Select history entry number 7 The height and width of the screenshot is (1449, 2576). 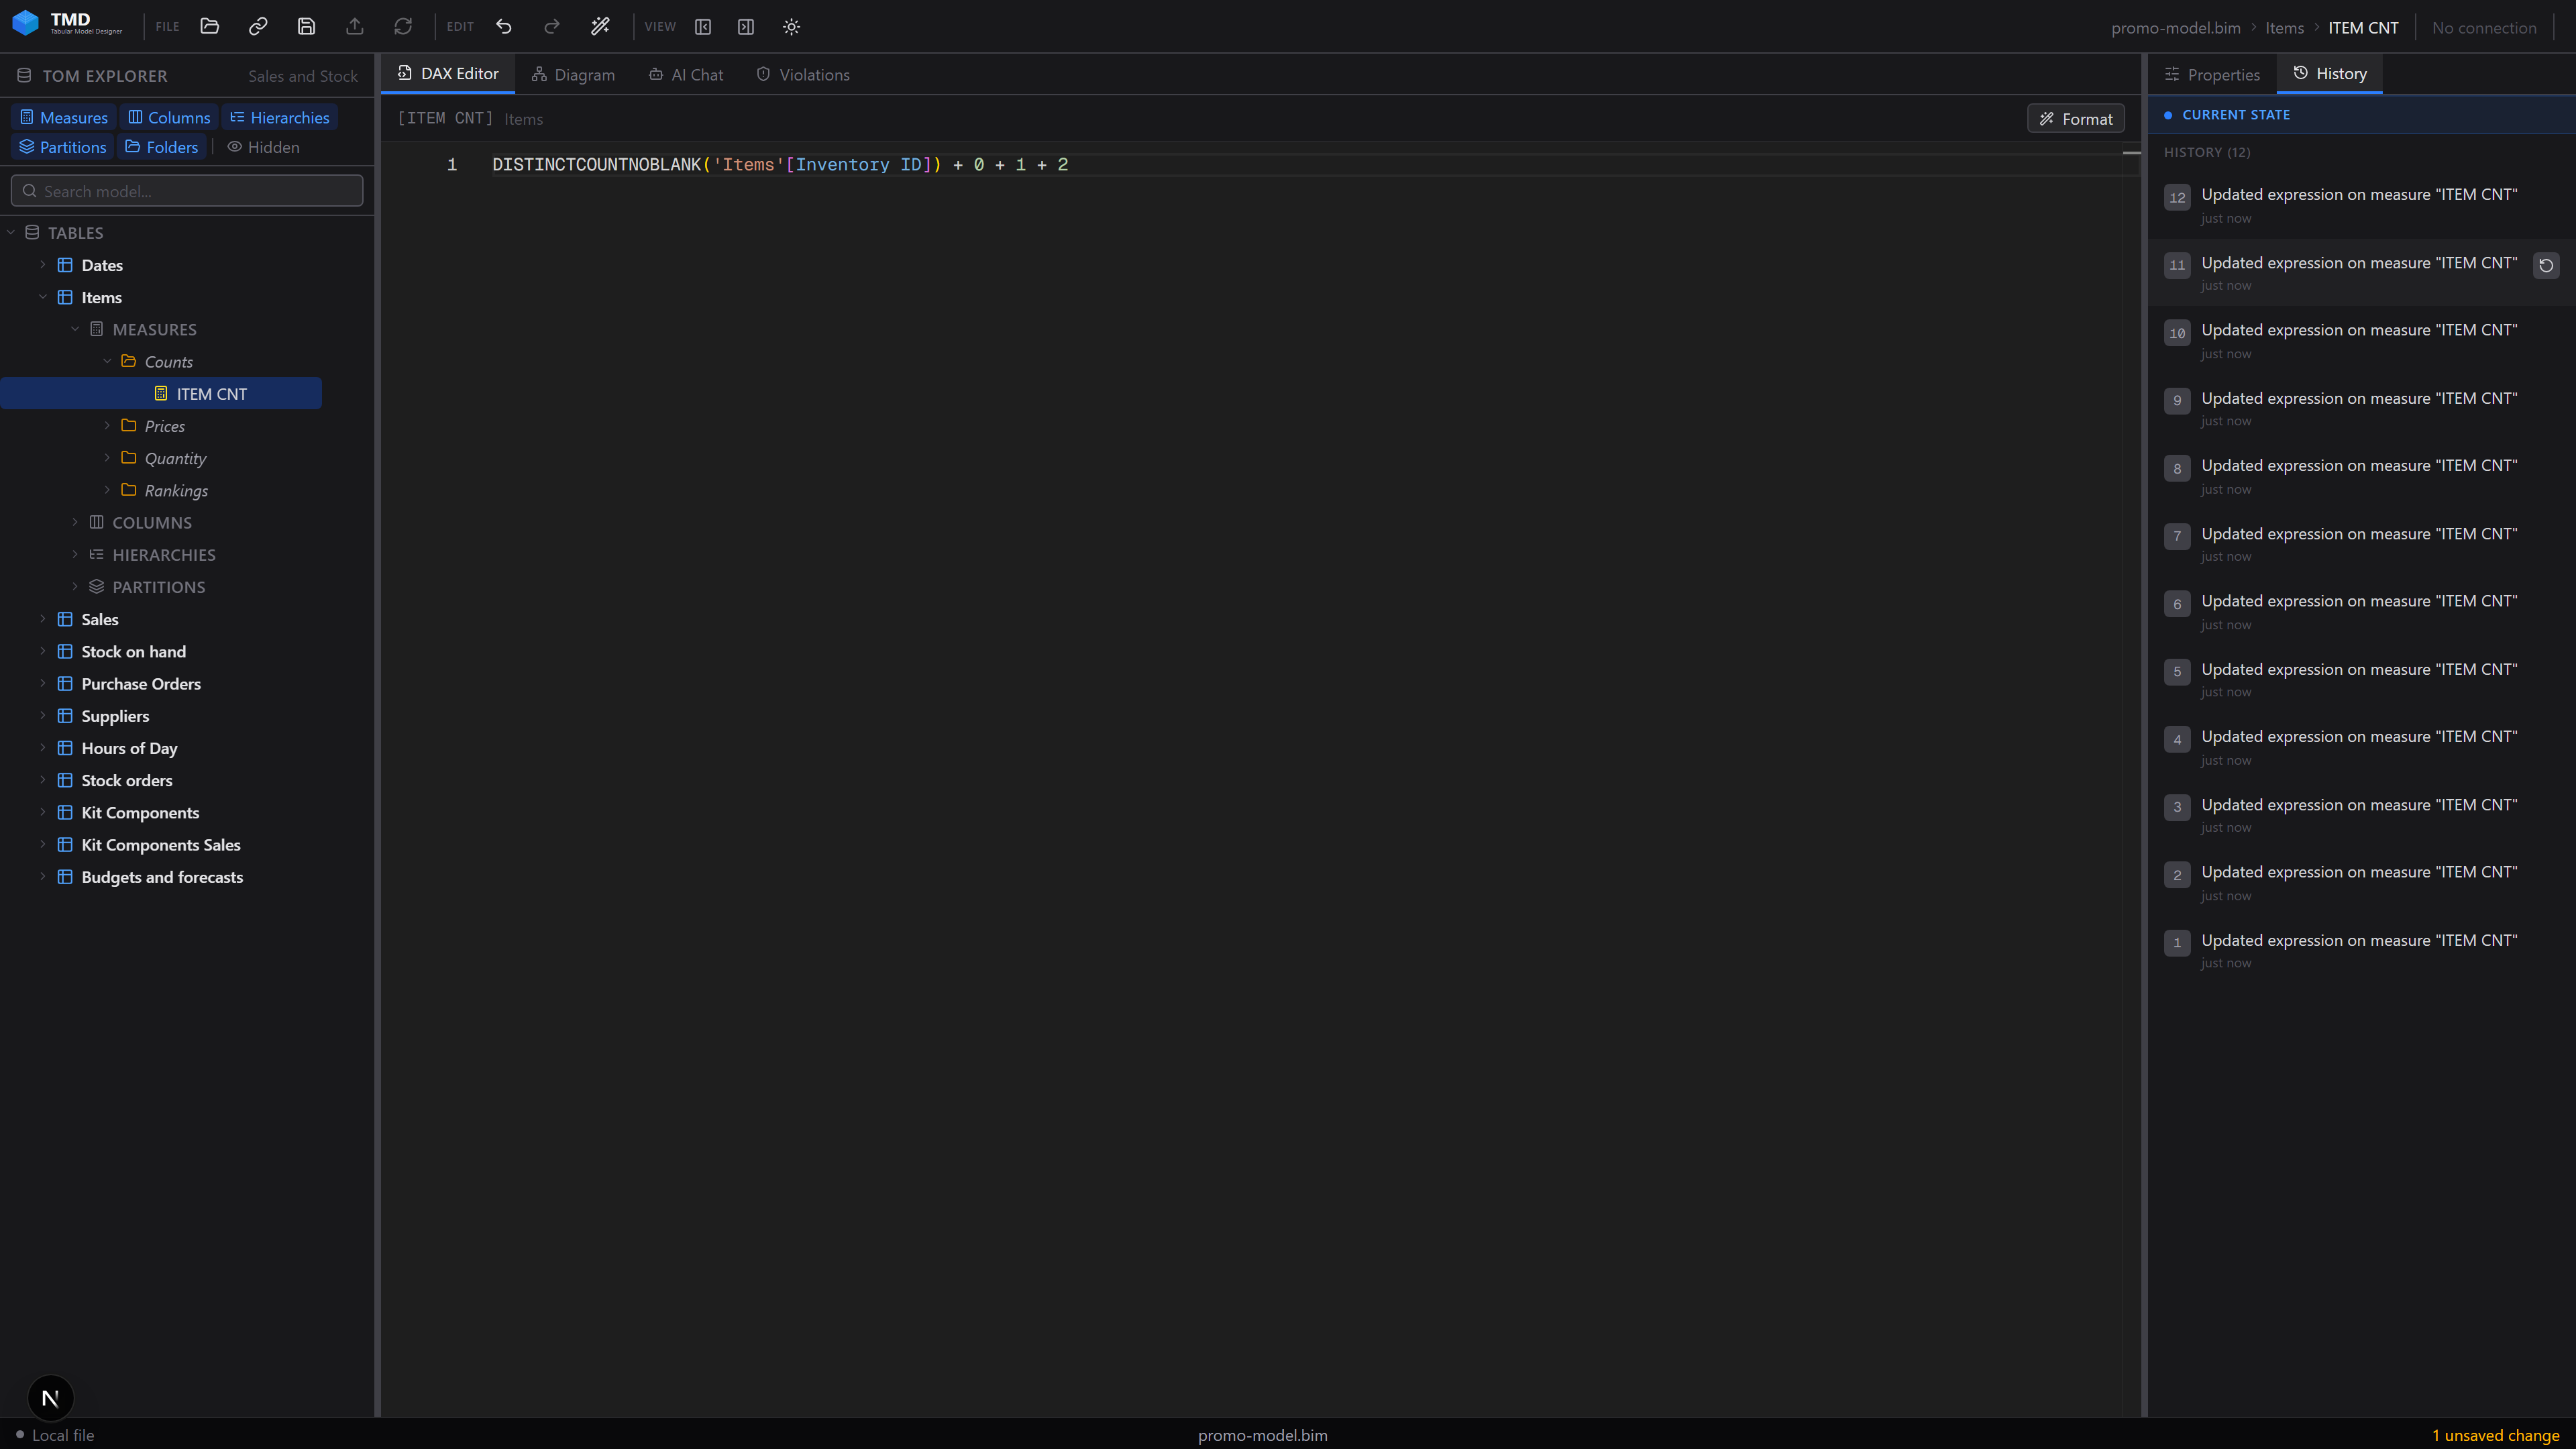[x=2362, y=543]
